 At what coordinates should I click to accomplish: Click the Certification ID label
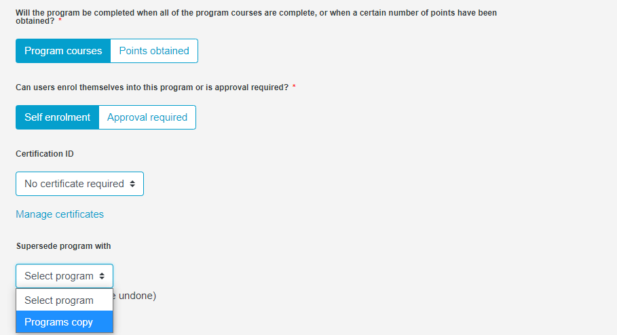click(45, 154)
